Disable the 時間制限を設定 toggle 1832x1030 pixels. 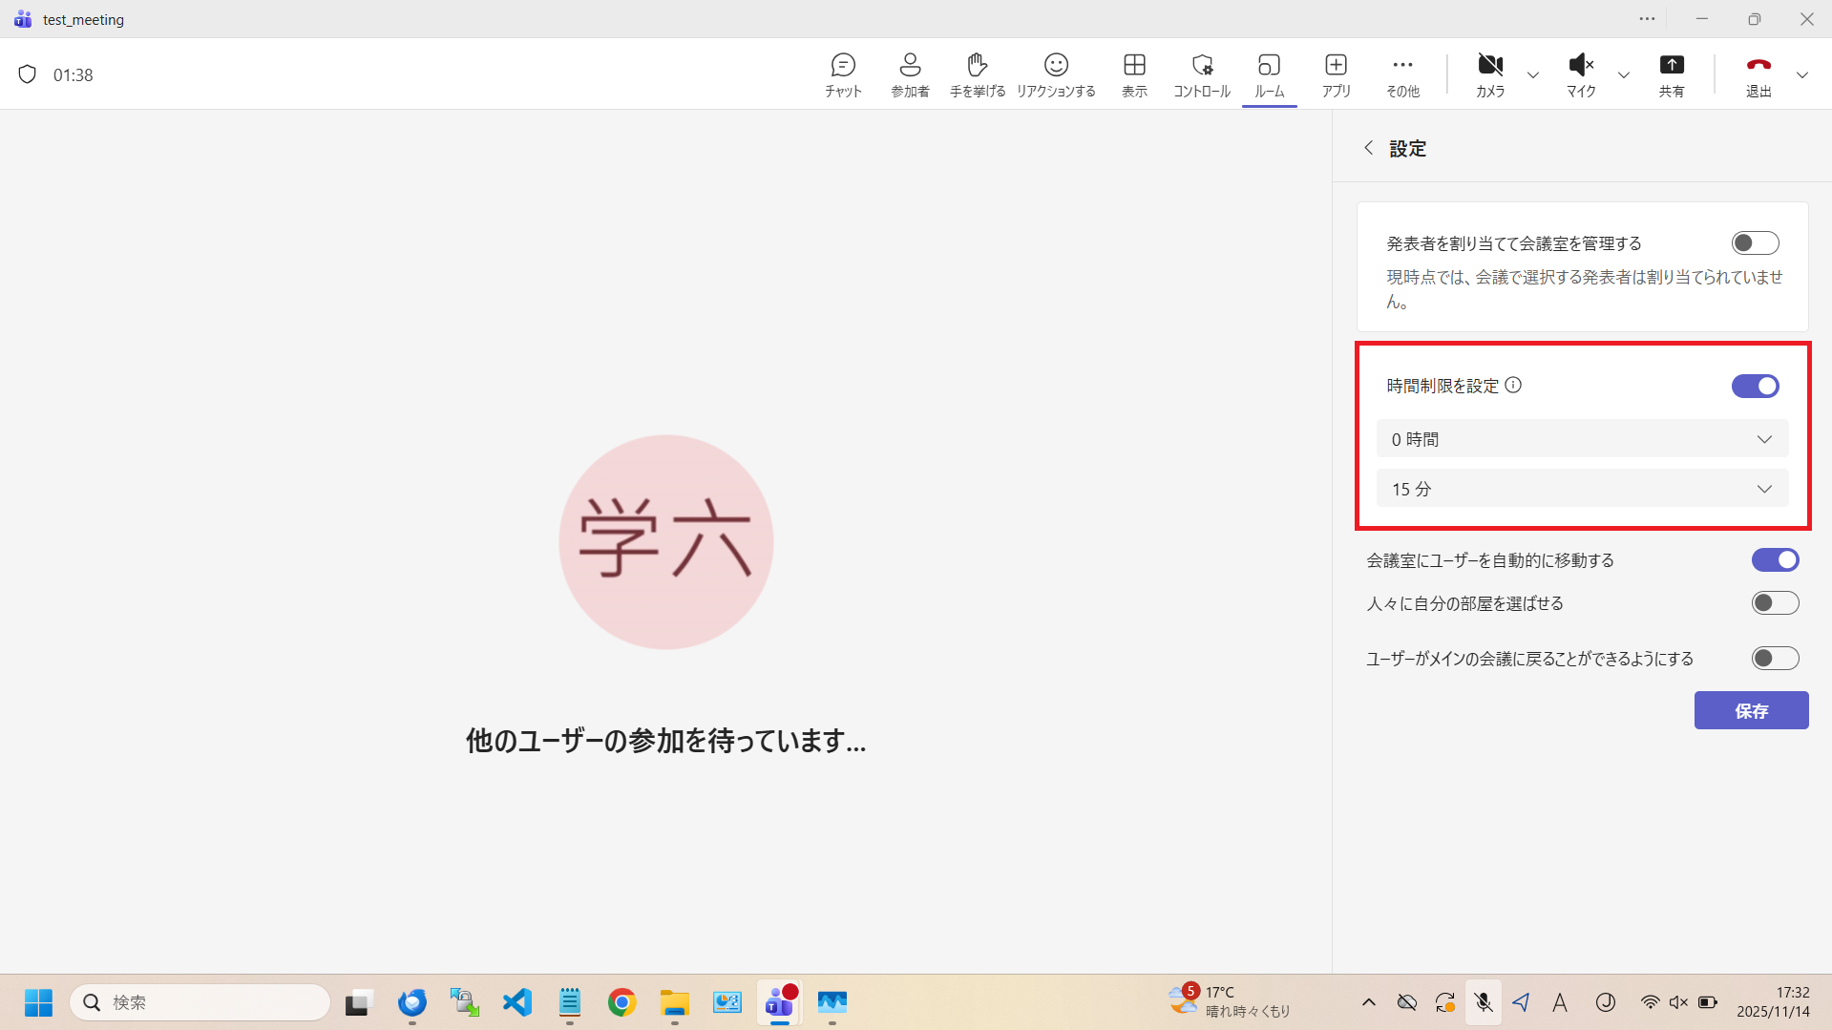(x=1755, y=386)
